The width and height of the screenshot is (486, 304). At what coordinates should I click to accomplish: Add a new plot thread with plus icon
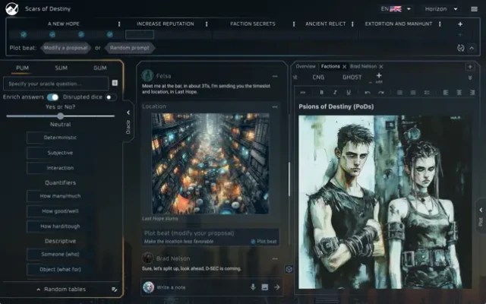(x=460, y=24)
